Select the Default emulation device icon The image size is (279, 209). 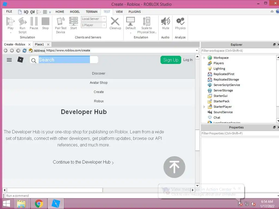(131, 21)
